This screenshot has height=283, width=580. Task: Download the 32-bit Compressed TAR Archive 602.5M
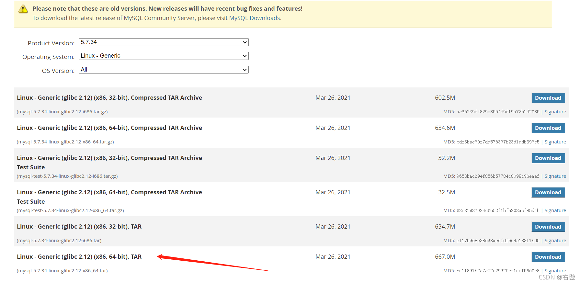548,98
